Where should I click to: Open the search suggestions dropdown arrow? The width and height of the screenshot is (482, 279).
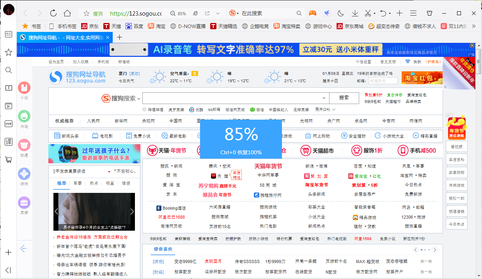[324, 98]
